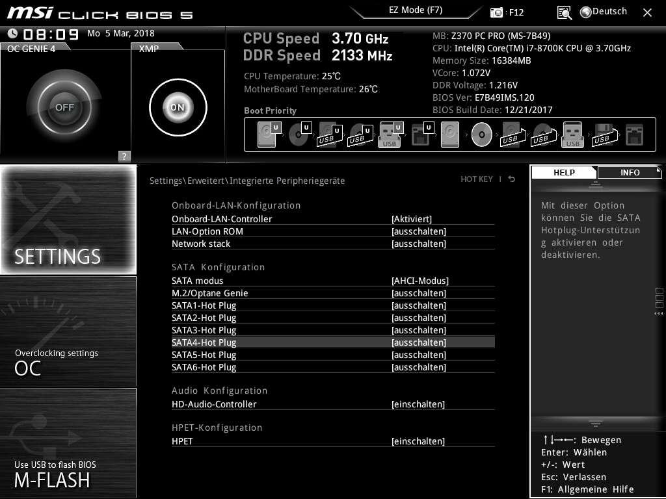Toggle the SATA5-Hot Plug value

tap(418, 354)
